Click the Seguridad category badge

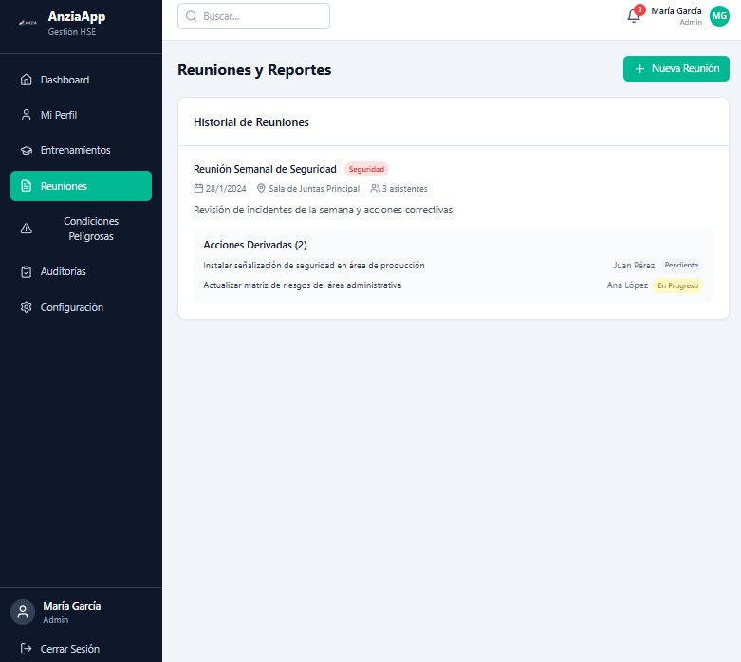[x=366, y=169]
